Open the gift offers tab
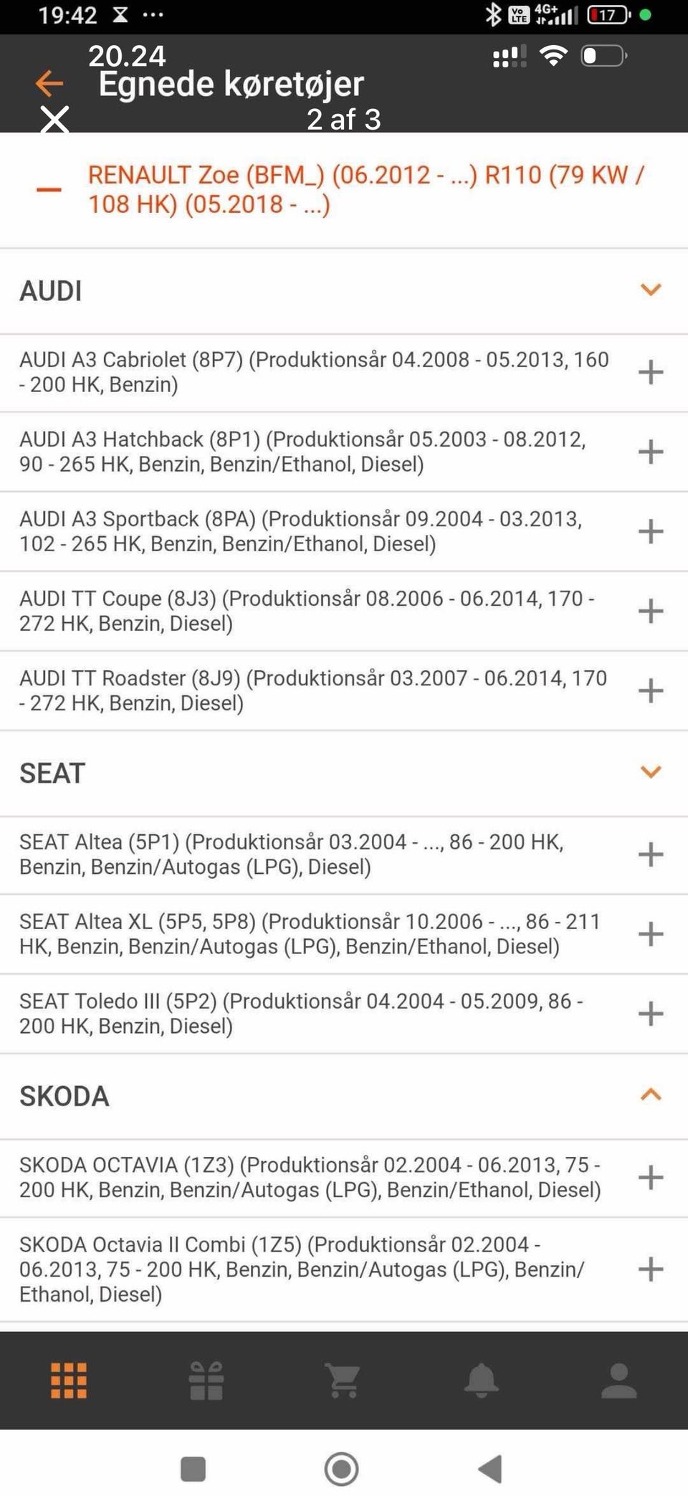This screenshot has height=1496, width=688. point(206,1380)
